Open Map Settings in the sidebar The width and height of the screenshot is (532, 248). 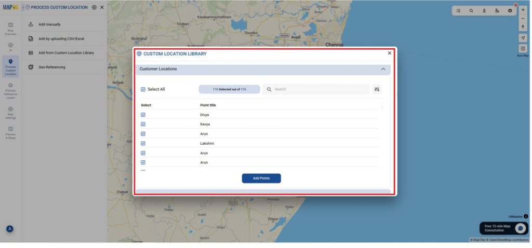point(10,113)
